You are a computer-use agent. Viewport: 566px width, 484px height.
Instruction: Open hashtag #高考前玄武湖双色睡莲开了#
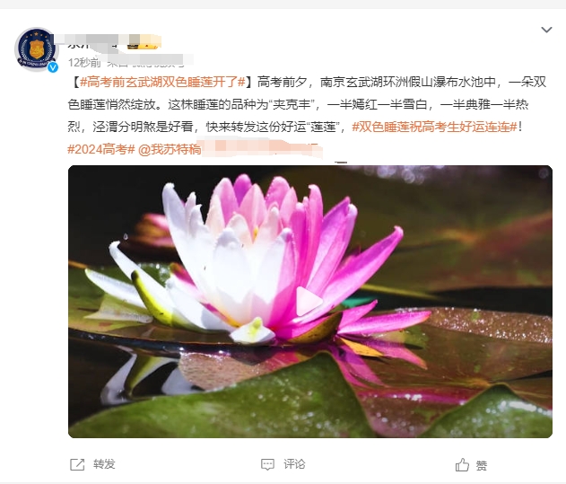pyautogui.click(x=162, y=82)
